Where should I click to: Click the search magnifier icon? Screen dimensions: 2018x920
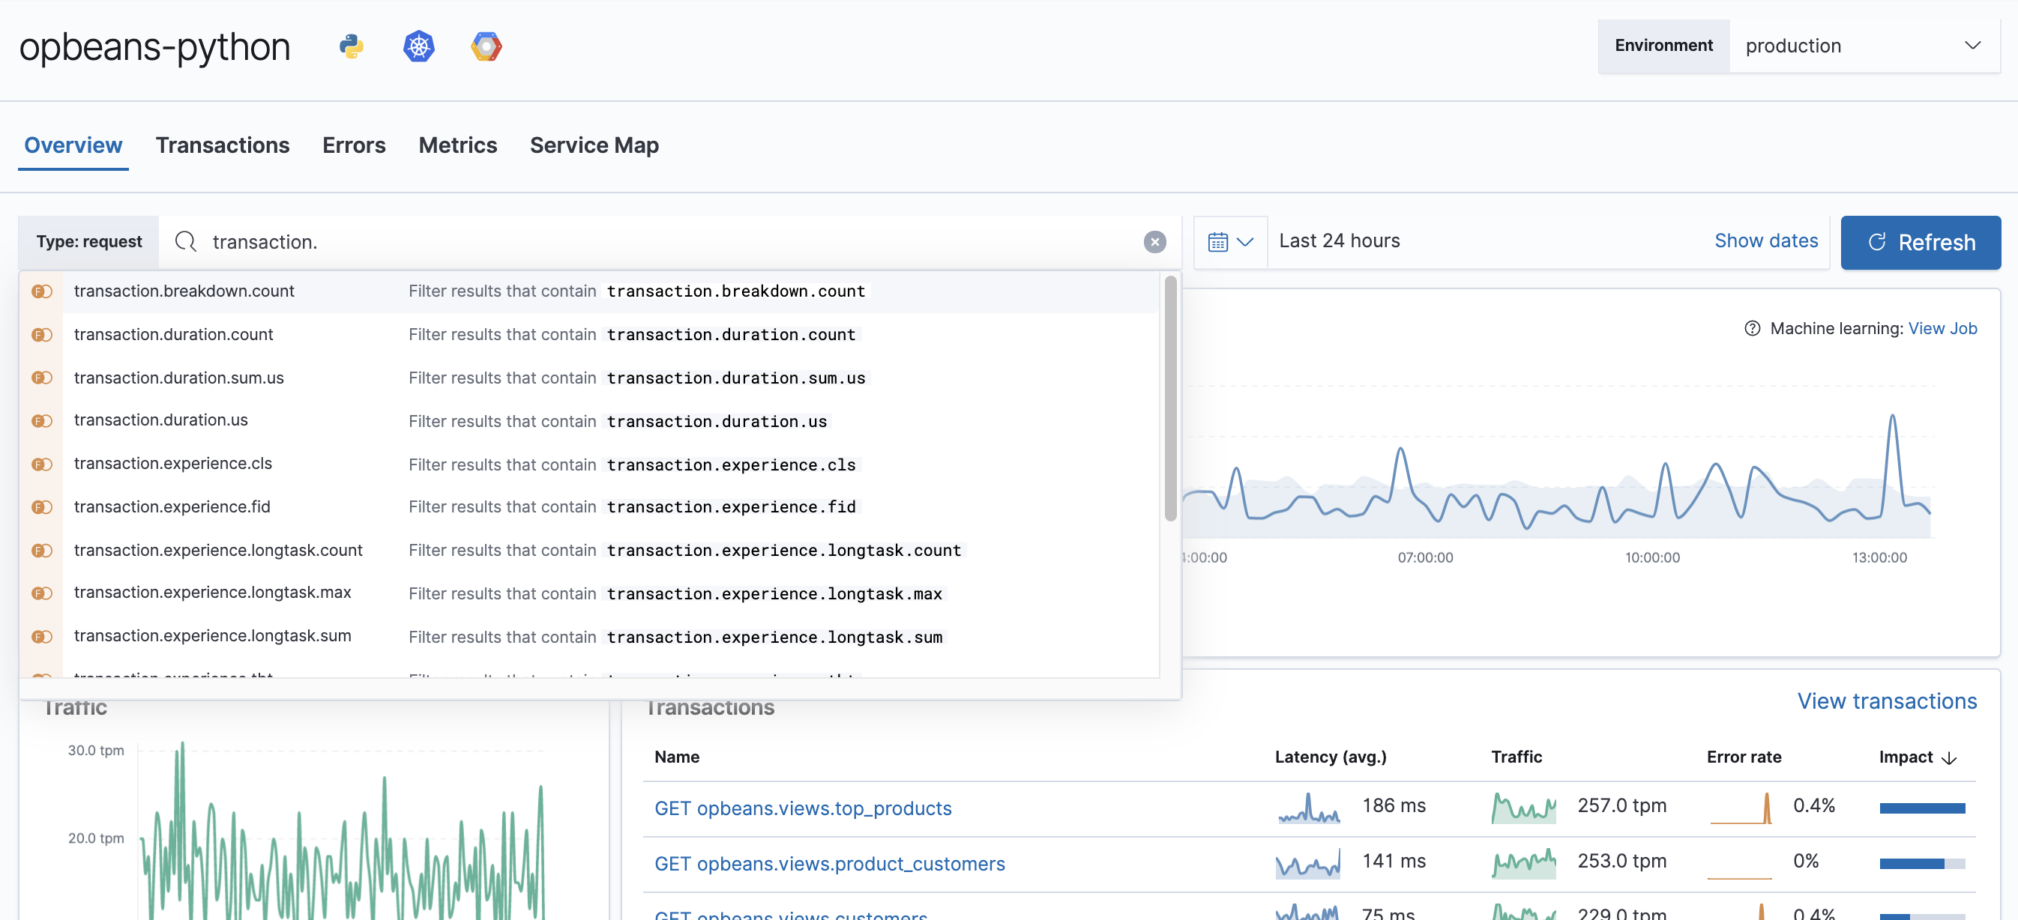[x=185, y=241]
